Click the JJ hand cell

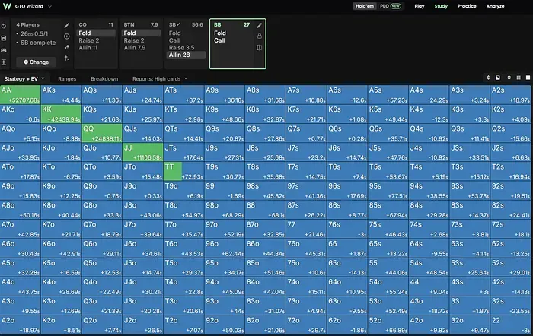click(x=143, y=152)
